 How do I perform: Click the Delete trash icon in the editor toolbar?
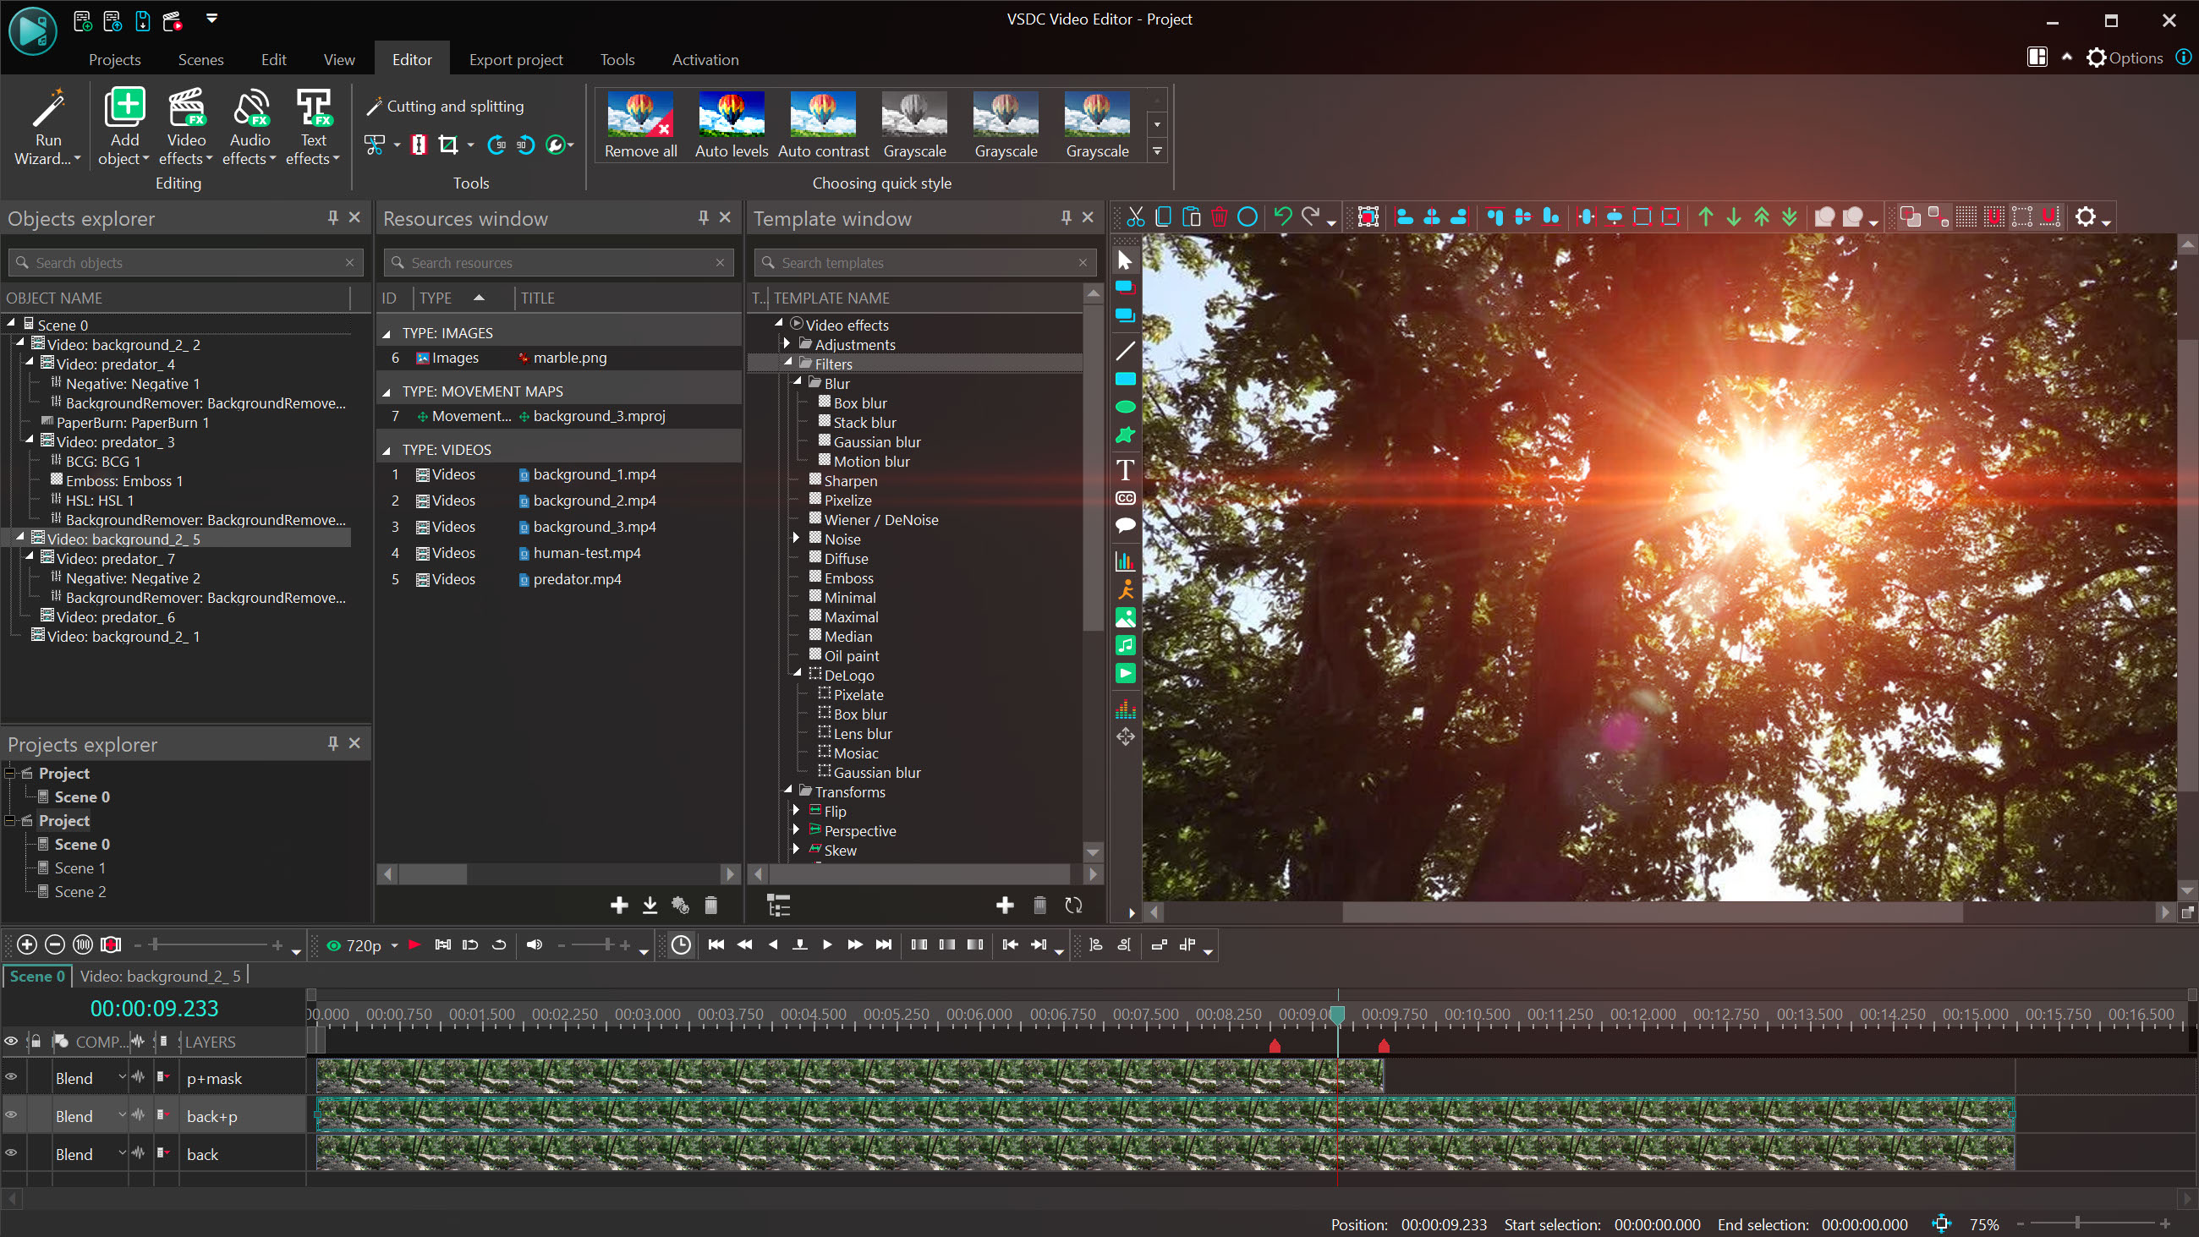pyautogui.click(x=1219, y=216)
